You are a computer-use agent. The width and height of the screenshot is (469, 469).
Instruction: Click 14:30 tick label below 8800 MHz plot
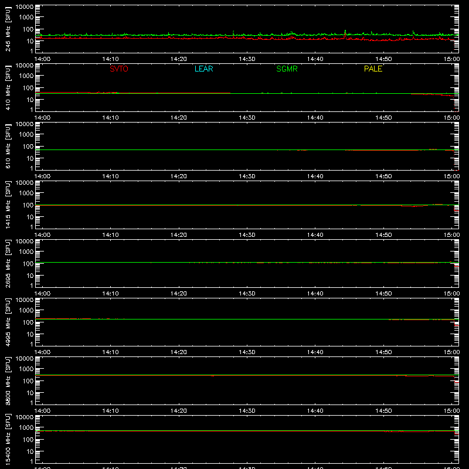[247, 411]
